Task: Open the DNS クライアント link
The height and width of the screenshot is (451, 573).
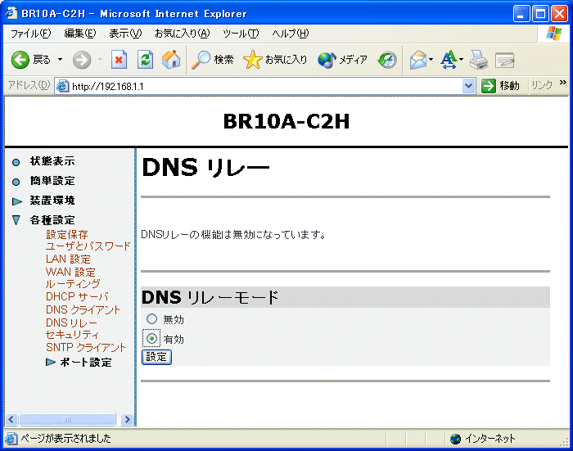Action: point(83,310)
